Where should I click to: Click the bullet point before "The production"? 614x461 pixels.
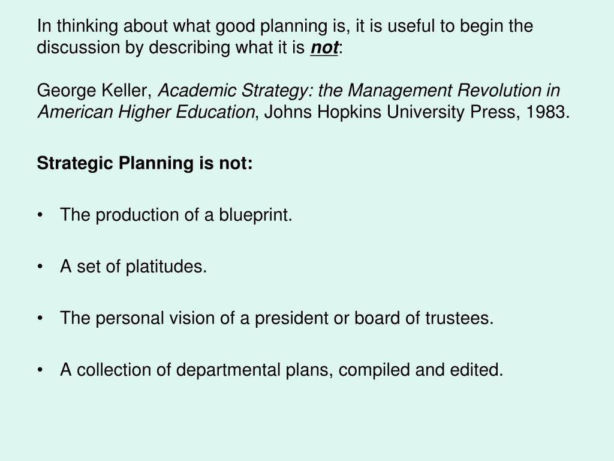40,215
